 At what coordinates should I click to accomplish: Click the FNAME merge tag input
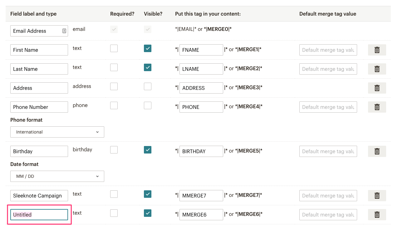(x=201, y=50)
